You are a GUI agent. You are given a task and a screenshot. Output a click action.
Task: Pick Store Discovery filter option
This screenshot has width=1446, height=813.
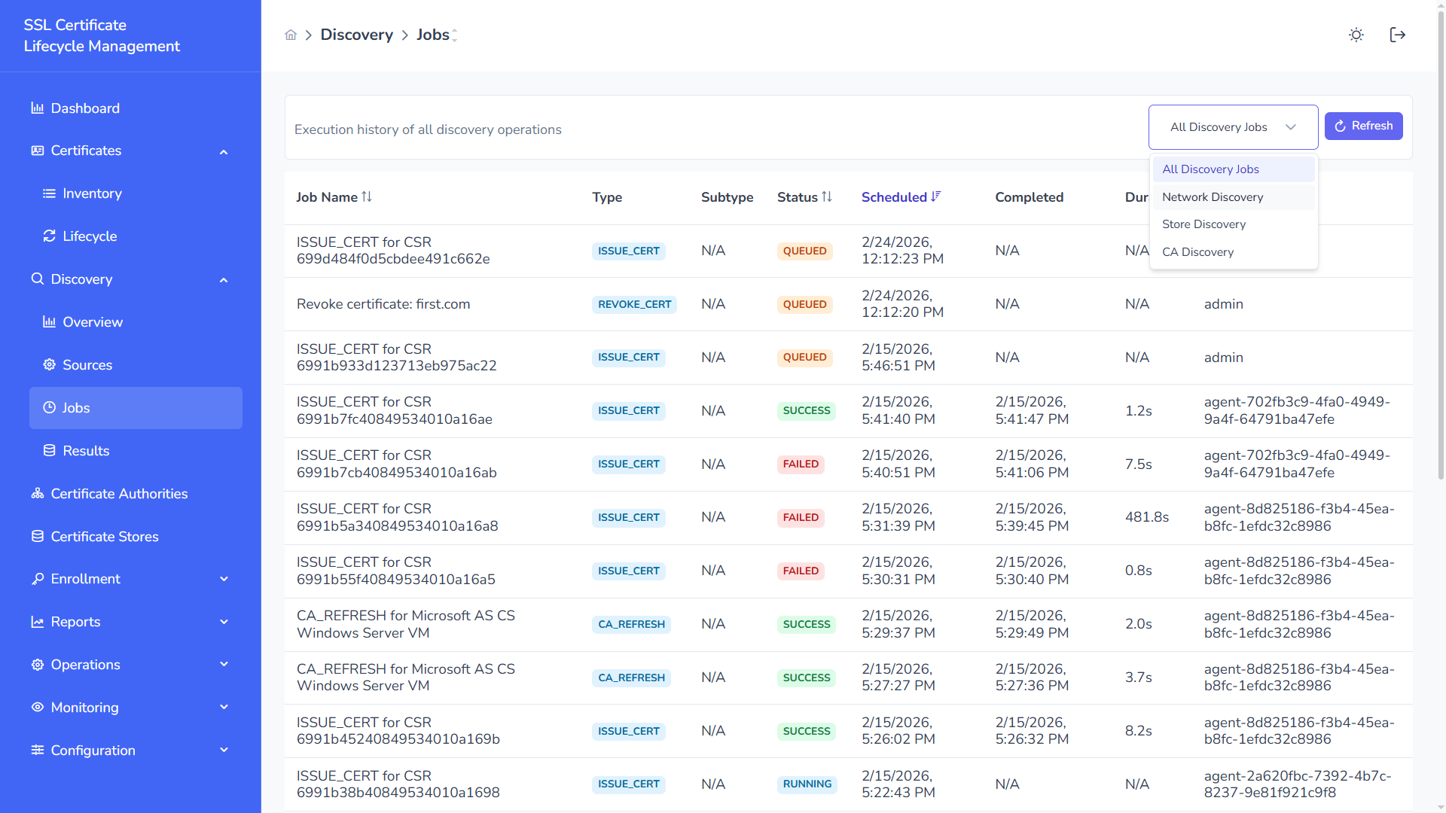1203,224
